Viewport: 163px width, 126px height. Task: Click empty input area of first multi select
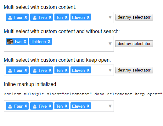click(99, 17)
